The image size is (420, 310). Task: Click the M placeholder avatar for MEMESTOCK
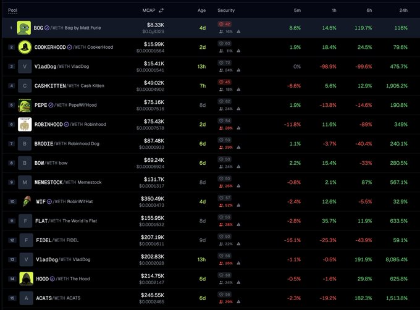pyautogui.click(x=25, y=182)
